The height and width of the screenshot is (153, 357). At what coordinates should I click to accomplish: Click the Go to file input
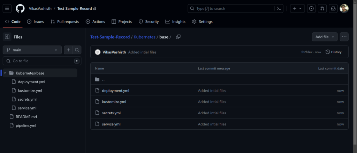click(42, 61)
